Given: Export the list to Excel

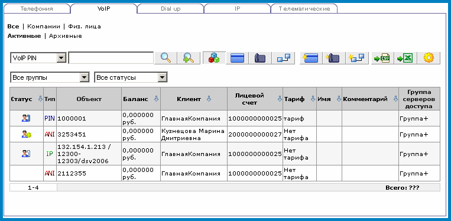Looking at the screenshot, I should coord(405,58).
